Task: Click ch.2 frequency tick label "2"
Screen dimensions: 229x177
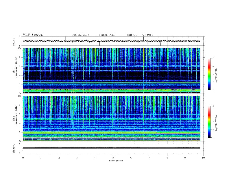Action: pyautogui.click(x=20, y=132)
